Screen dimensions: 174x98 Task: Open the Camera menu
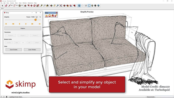[12, 3]
